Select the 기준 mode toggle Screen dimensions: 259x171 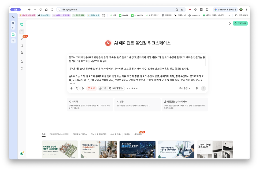(103, 88)
